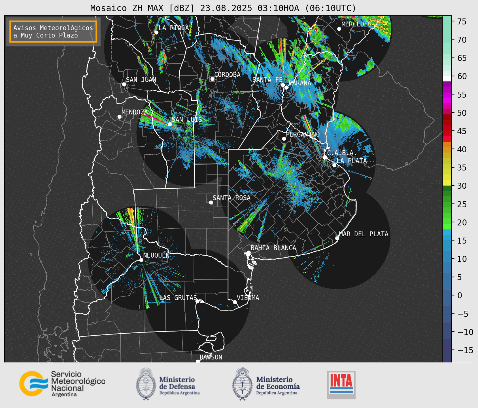Click the LAS GRUTAS label text
This screenshot has height=408, width=478.
tap(178, 298)
